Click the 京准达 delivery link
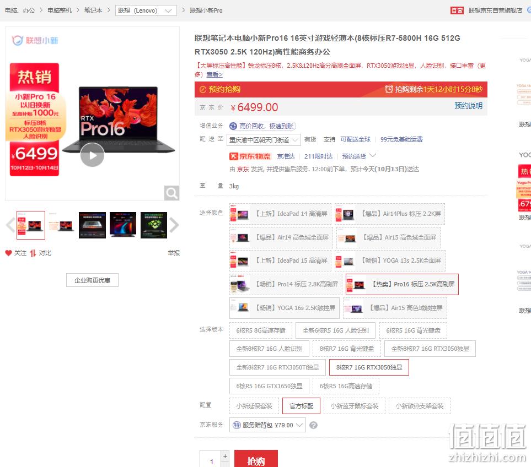 [x=286, y=156]
